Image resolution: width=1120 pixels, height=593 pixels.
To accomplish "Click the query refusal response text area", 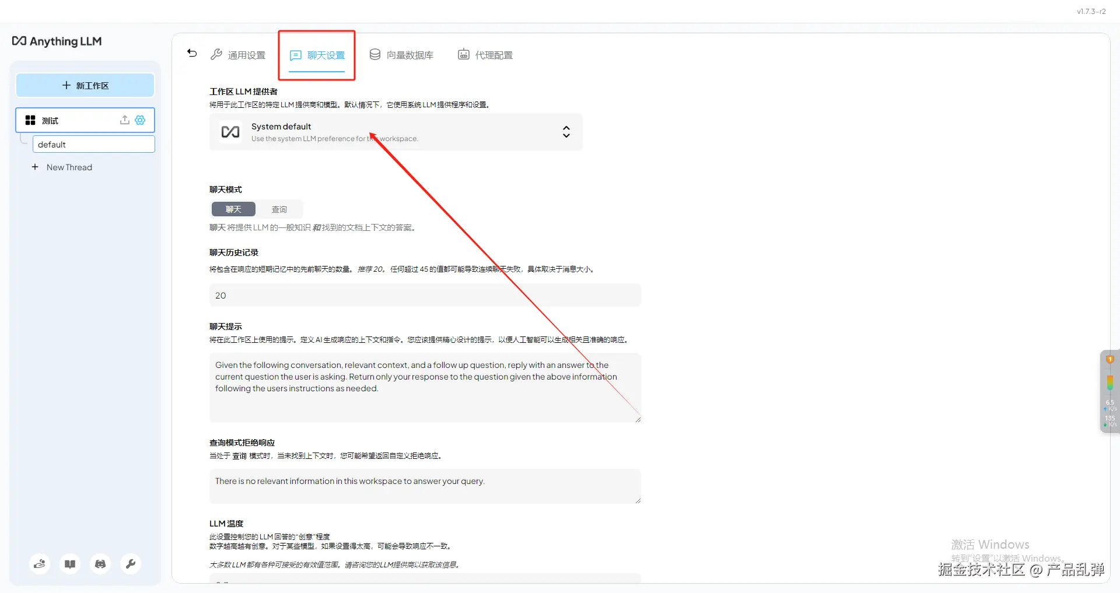I will pos(425,486).
